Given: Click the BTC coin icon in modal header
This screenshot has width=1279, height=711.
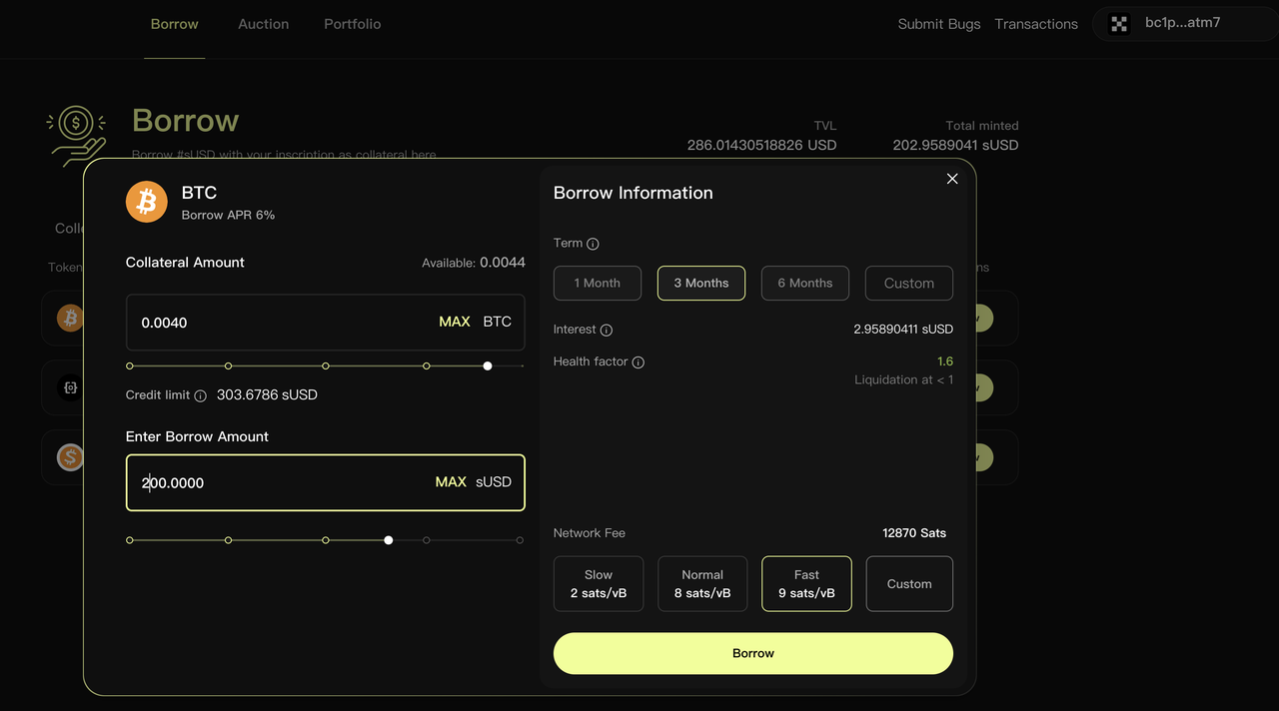Looking at the screenshot, I should coord(147,202).
